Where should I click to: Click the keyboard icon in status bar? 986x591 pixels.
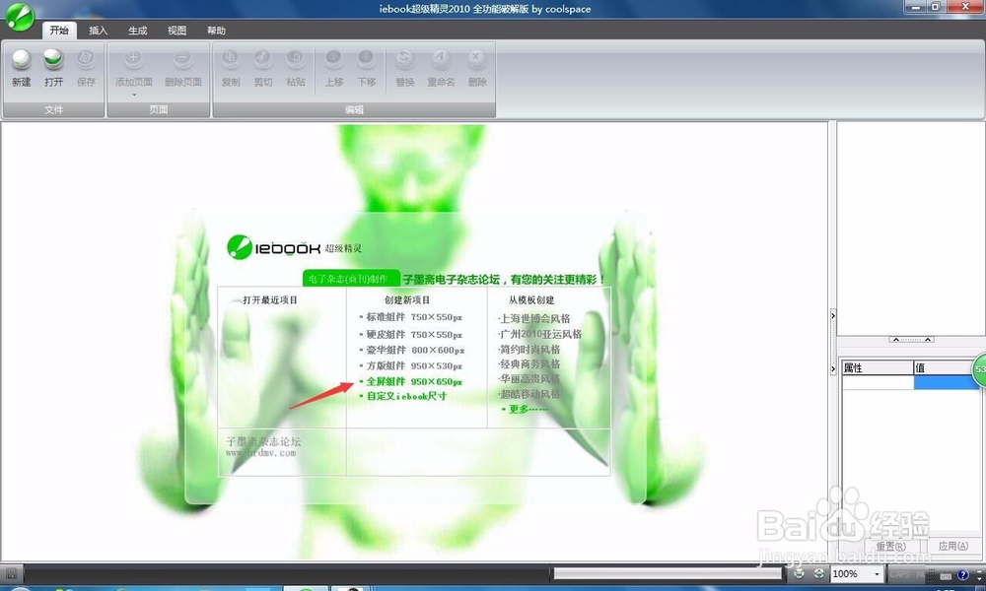[946, 574]
